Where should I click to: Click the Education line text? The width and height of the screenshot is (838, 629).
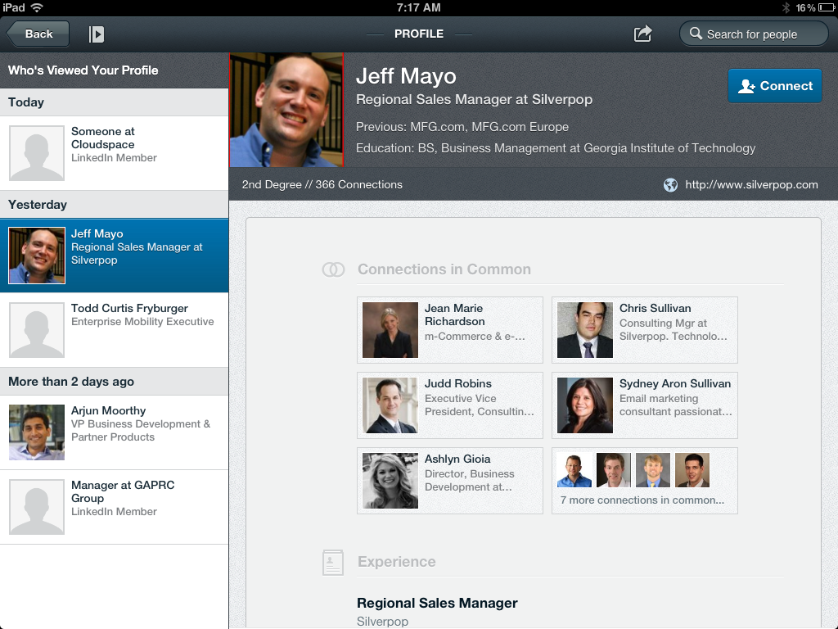(x=556, y=148)
